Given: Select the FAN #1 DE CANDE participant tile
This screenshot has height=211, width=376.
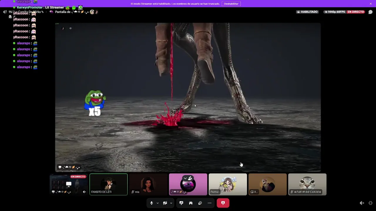Looking at the screenshot, I should tap(307, 184).
